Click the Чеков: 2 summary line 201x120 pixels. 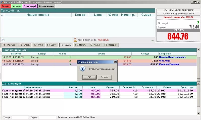click(178, 17)
